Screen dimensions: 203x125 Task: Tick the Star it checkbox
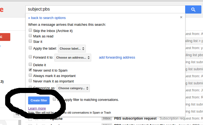pyautogui.click(x=30, y=41)
